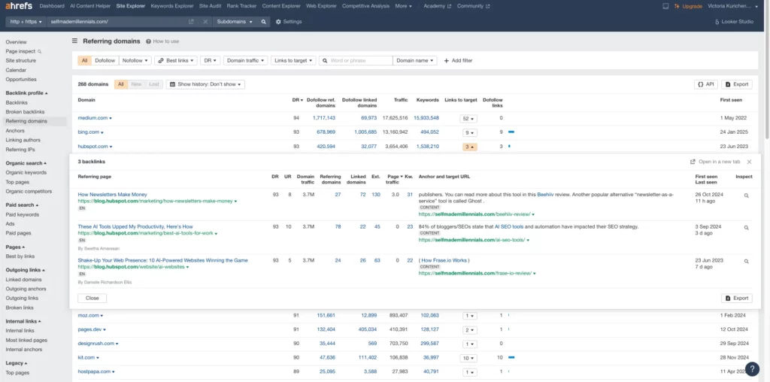
Task: Open selfmademillennials.com/beehiiv-review target URL
Action: click(x=474, y=214)
